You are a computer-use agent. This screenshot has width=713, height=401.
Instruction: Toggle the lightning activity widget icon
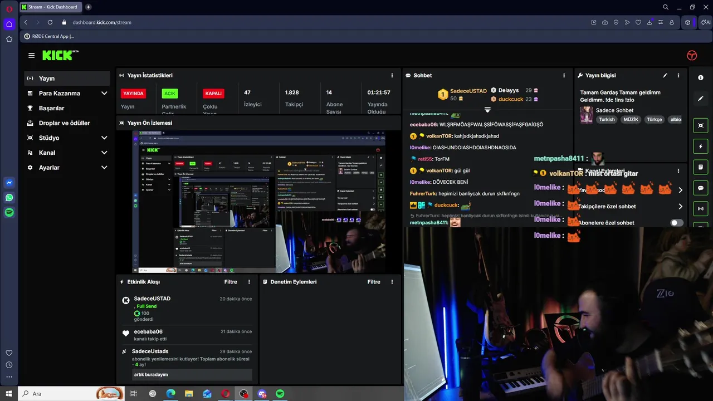point(701,146)
